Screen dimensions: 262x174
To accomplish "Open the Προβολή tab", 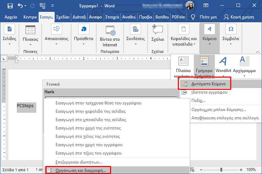I will [146, 17].
